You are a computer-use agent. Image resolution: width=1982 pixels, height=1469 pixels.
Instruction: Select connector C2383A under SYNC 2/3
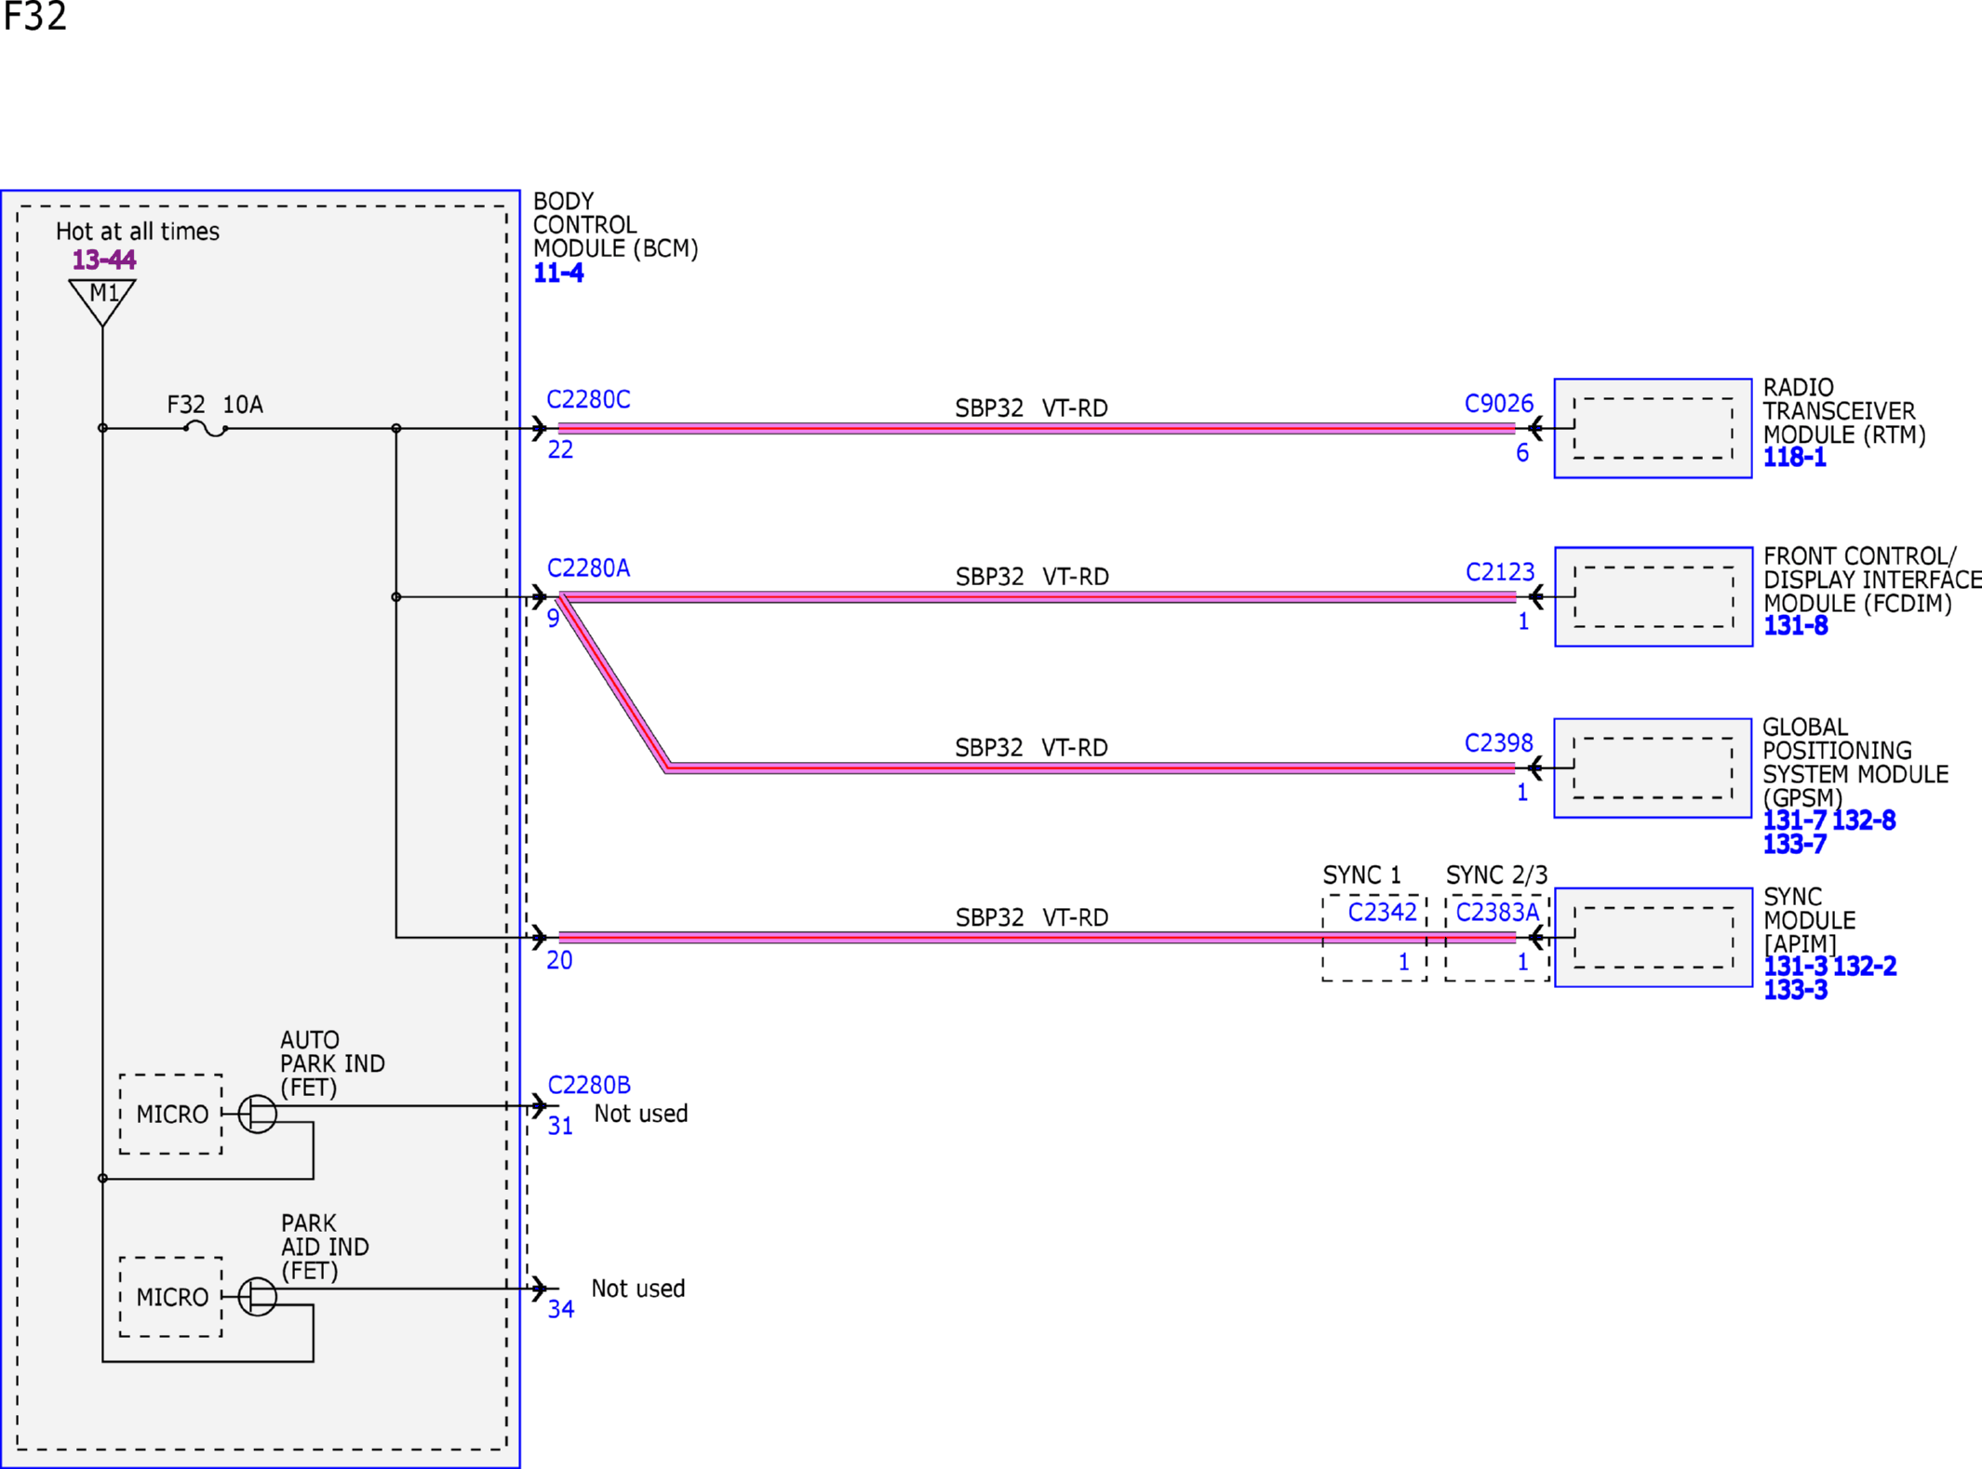coord(1497,913)
